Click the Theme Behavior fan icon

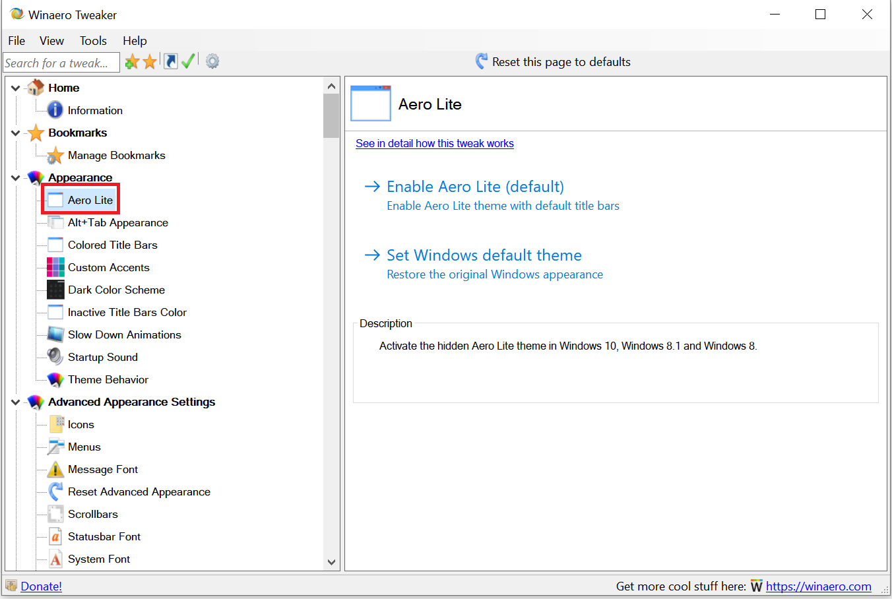click(55, 379)
